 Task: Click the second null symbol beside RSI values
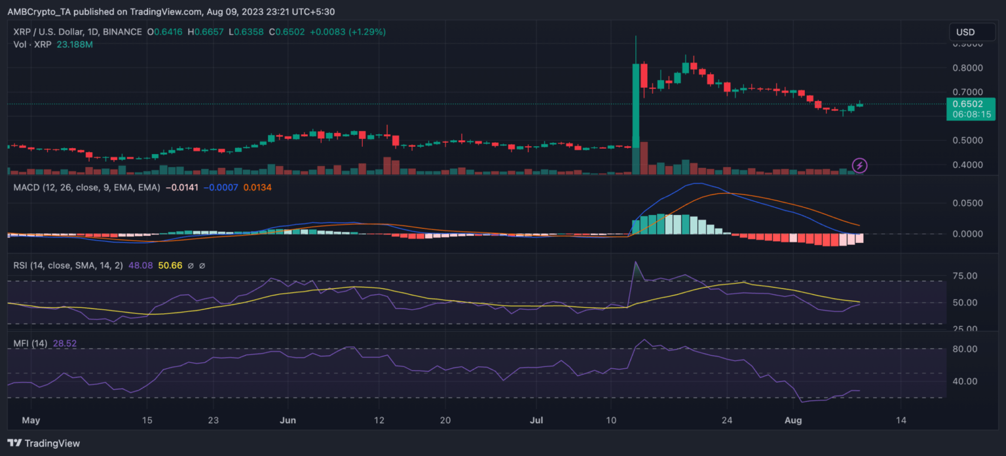coord(202,266)
